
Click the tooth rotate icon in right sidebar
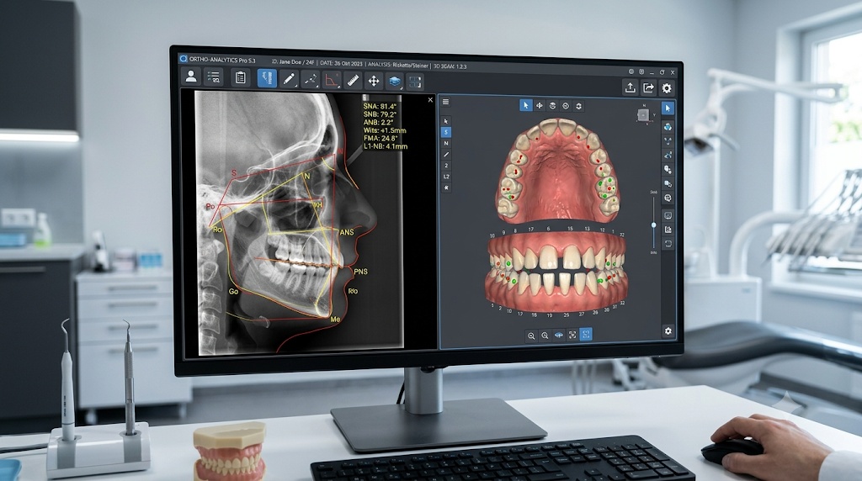tap(668, 184)
